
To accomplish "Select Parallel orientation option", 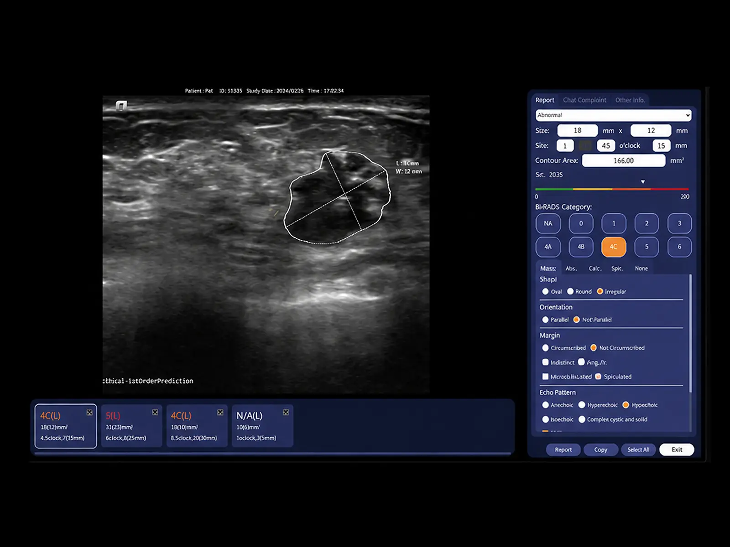I will click(545, 320).
